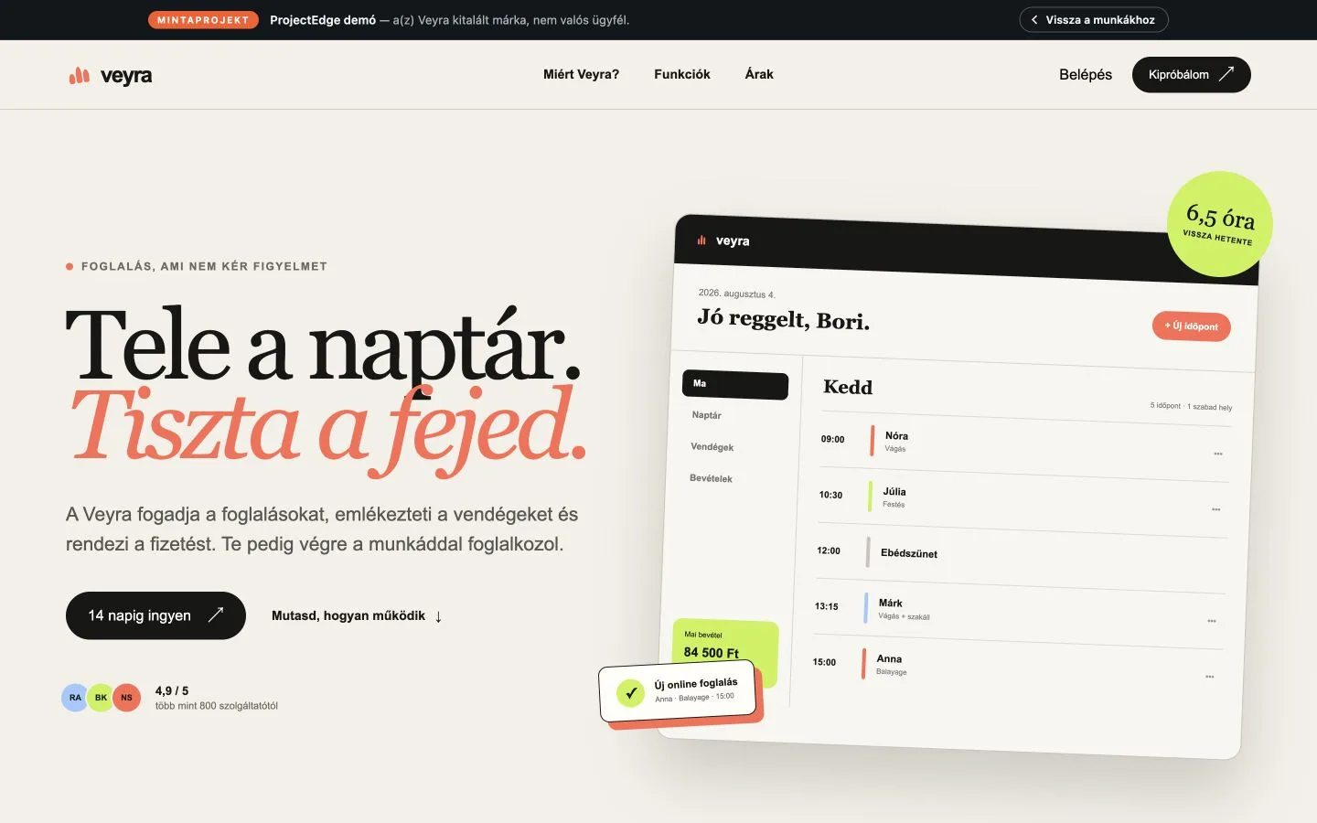Select the Ebédszünet entry
Viewport: 1317px width, 823px height.
tap(909, 553)
